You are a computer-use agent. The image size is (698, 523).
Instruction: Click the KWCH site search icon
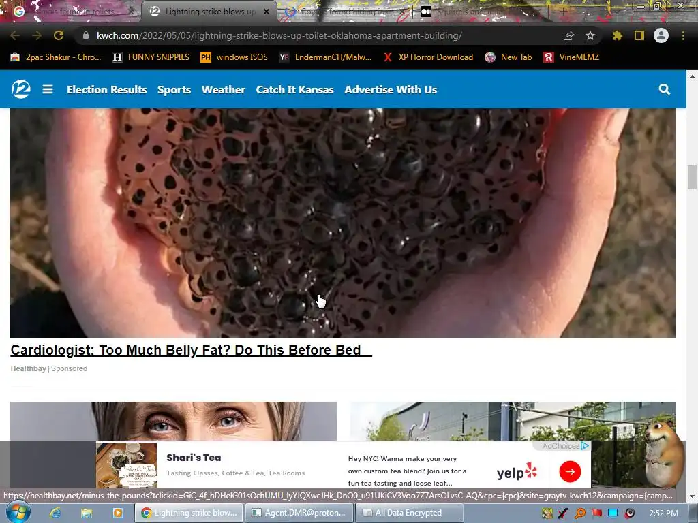pos(664,89)
